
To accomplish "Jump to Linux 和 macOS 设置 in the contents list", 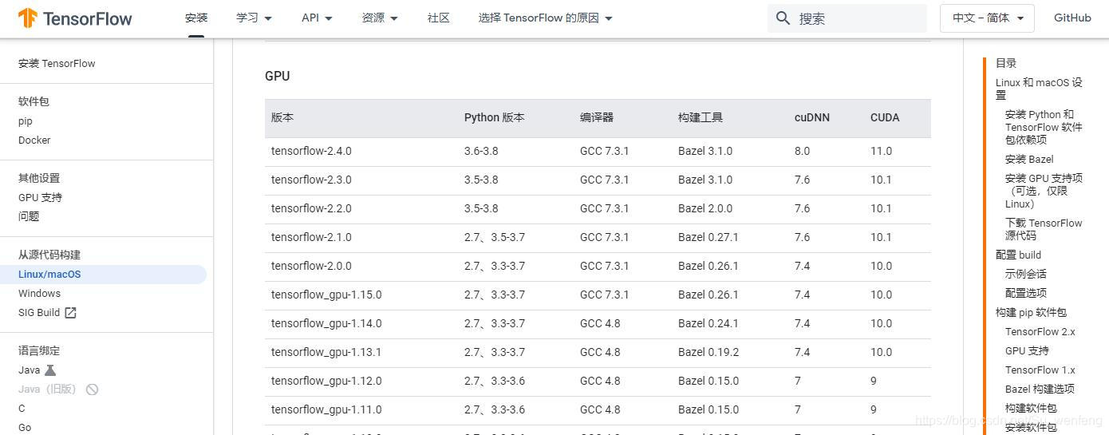I will coord(1039,89).
